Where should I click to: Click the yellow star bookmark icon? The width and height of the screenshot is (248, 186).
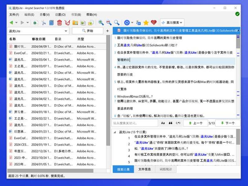[146, 23]
